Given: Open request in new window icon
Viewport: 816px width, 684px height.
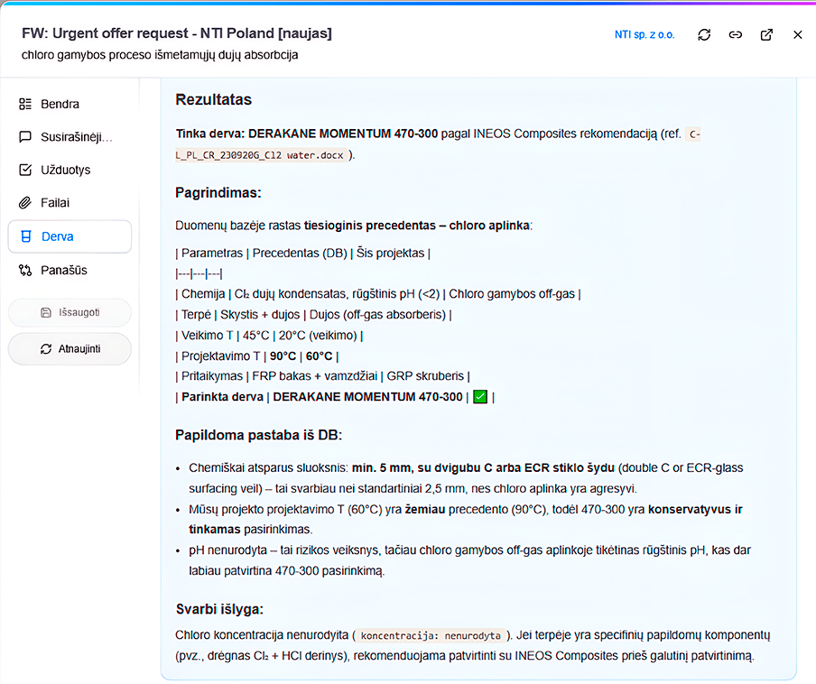Looking at the screenshot, I should point(766,34).
